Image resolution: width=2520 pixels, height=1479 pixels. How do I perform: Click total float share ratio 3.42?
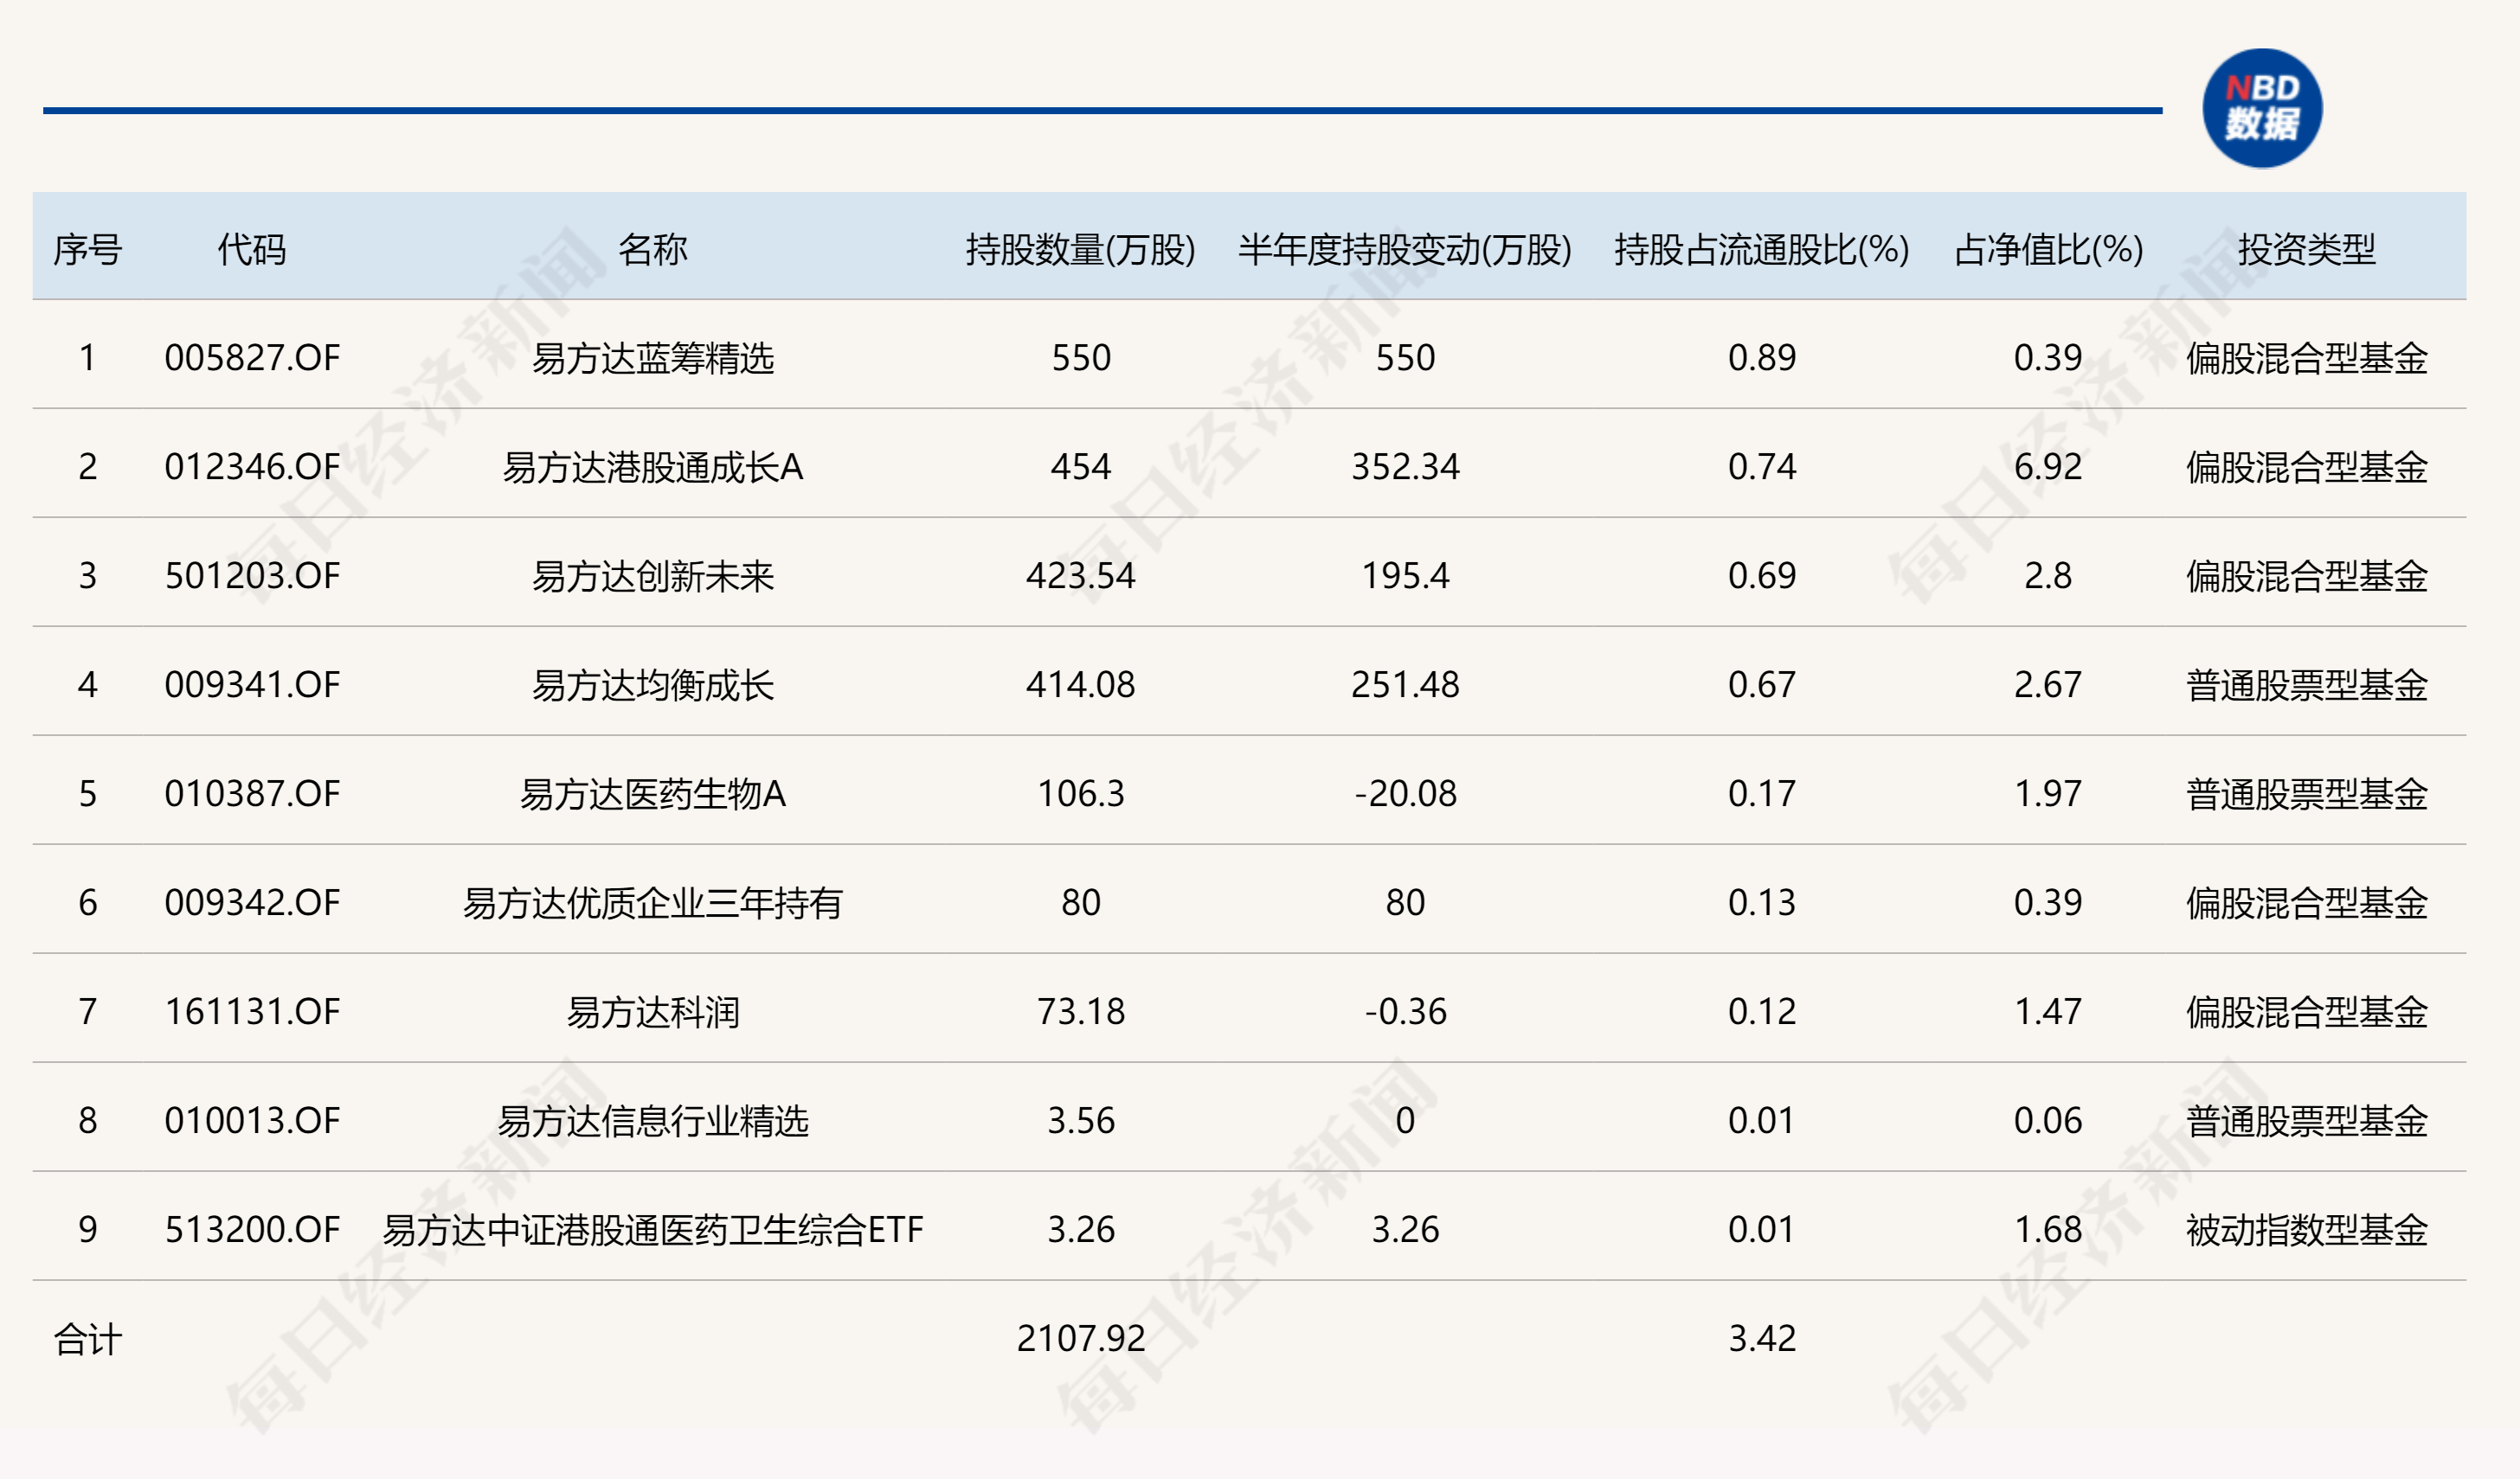[1762, 1338]
